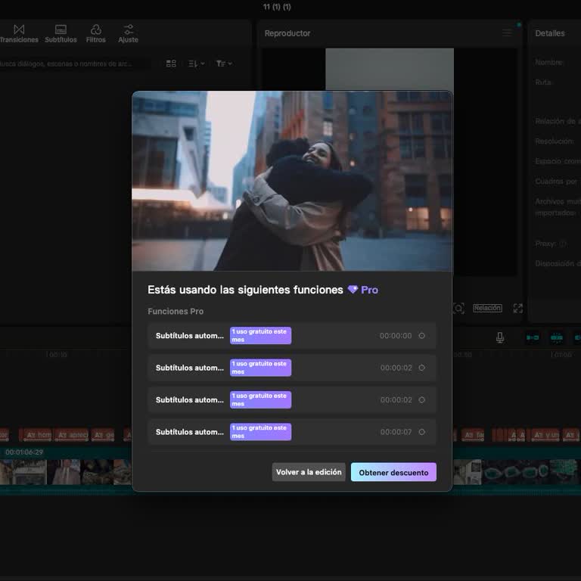581x581 pixels.
Task: Open the Subtítulos panel
Action: [x=61, y=33]
